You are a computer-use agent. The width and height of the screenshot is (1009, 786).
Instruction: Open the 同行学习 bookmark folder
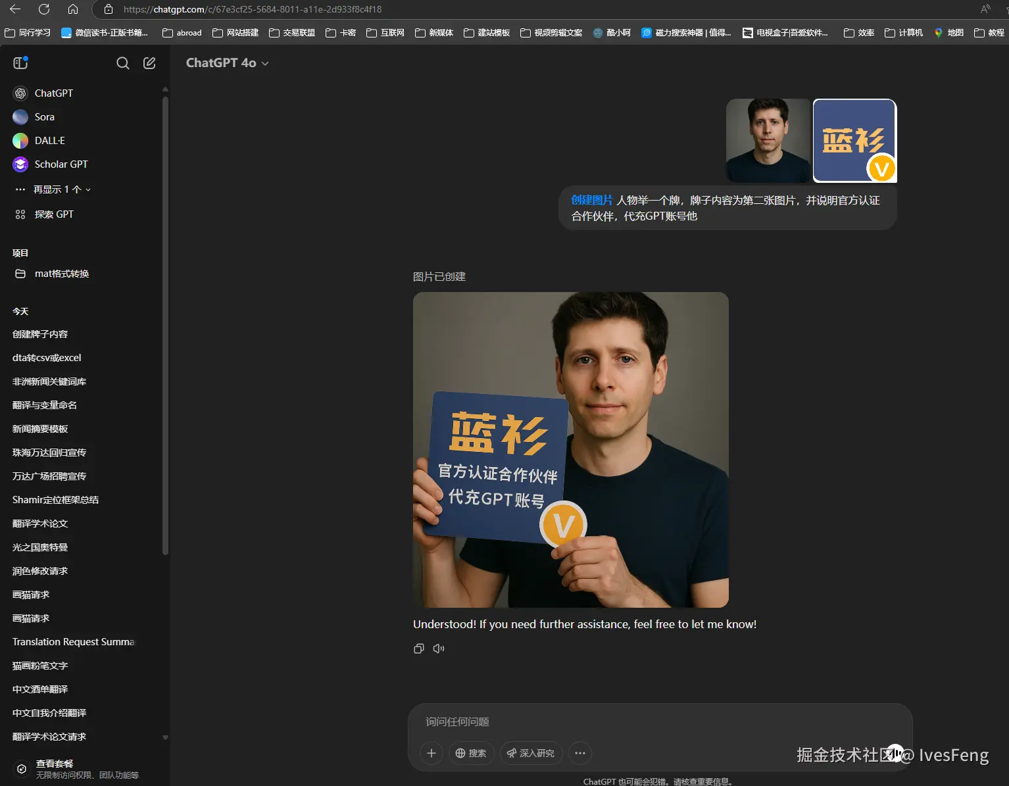pos(28,33)
